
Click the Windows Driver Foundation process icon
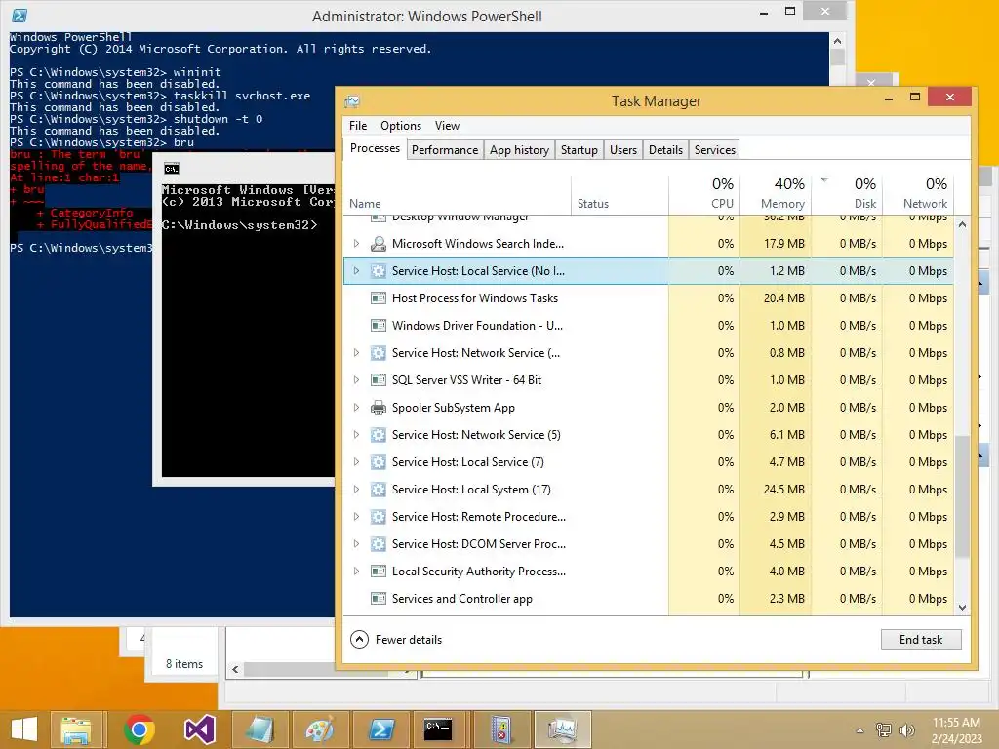click(x=379, y=326)
